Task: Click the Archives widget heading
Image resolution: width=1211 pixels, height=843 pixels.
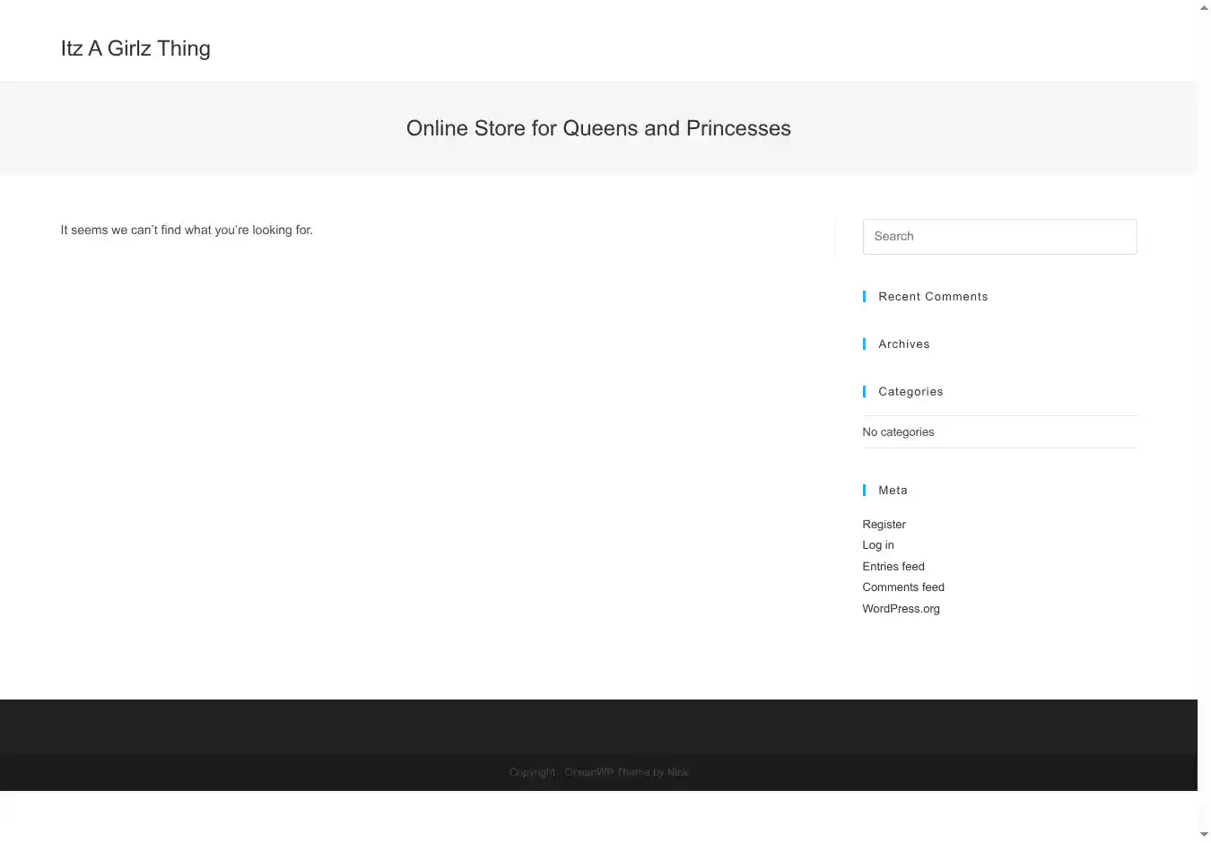Action: coord(903,344)
